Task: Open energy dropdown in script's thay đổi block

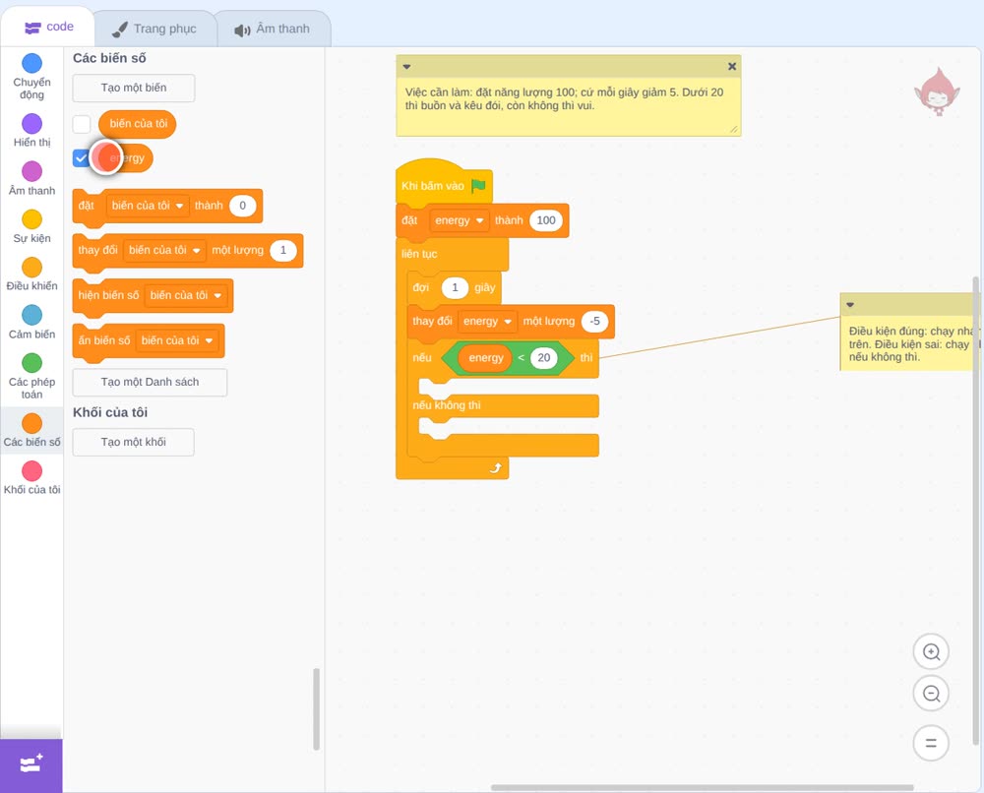Action: pos(488,321)
